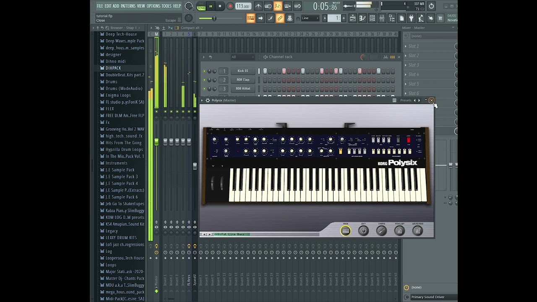The width and height of the screenshot is (537, 302).
Task: Toggle the link snap icon
Action: pos(280,18)
